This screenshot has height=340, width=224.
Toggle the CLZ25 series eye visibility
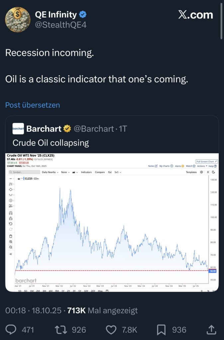[x=19, y=179]
